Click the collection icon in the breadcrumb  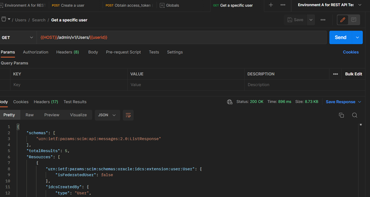tap(3, 19)
